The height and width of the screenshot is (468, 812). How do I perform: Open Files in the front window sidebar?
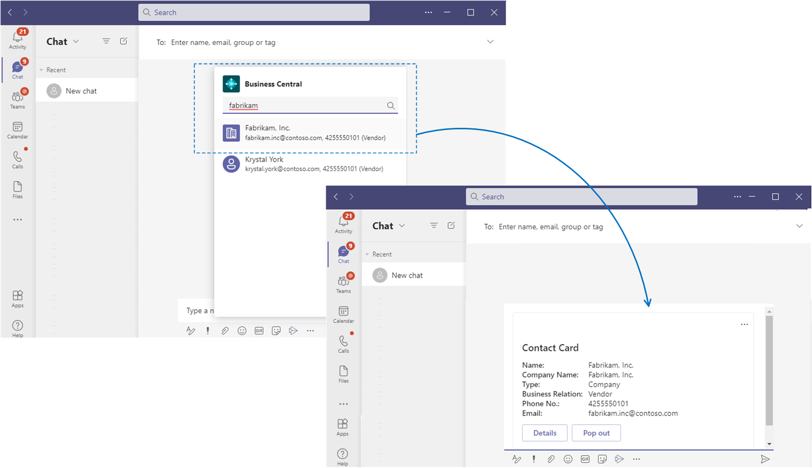click(343, 374)
